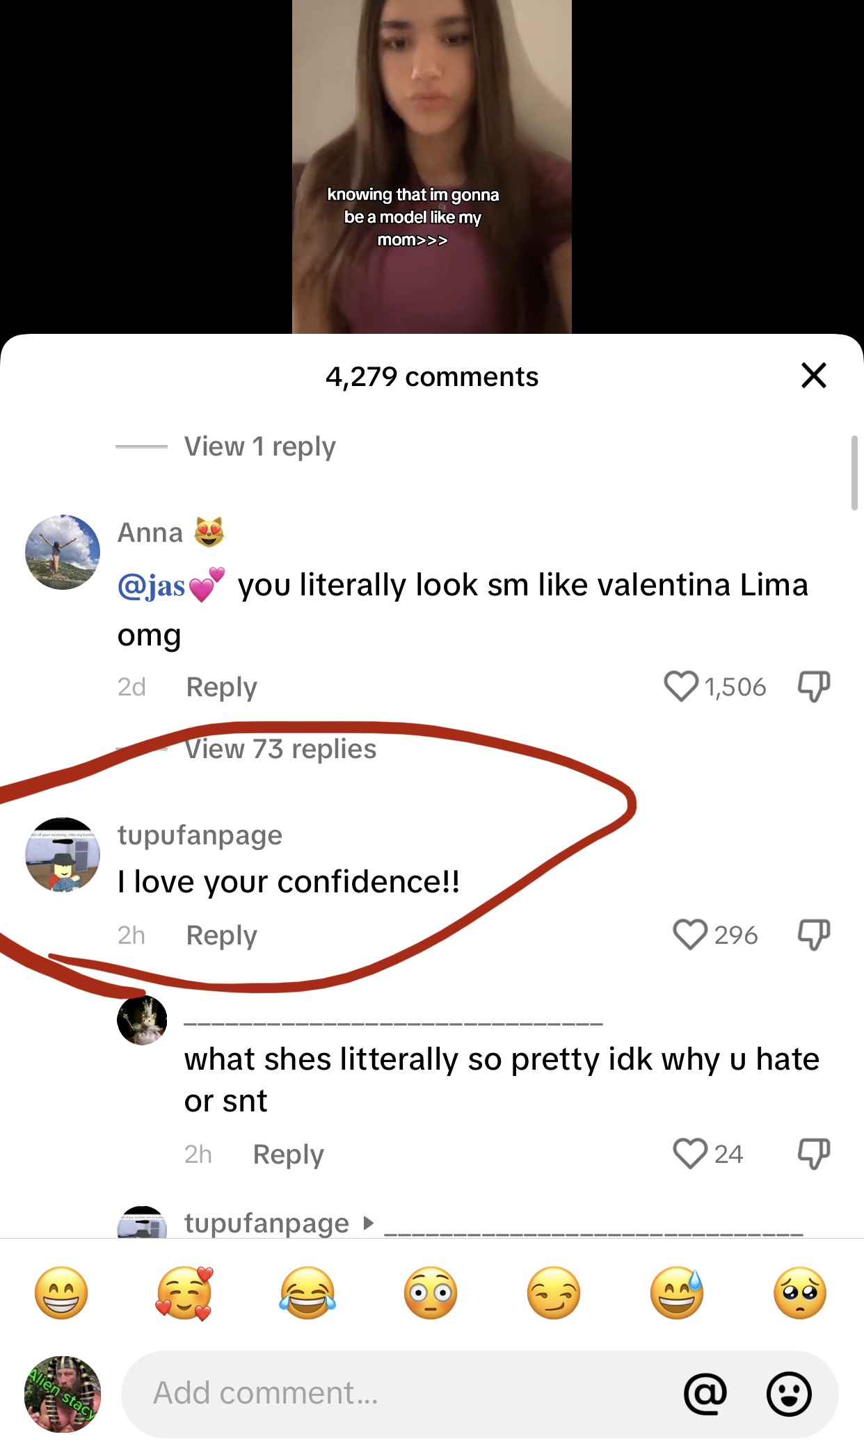Expand View 1 reply
The height and width of the screenshot is (1455, 864).
pos(260,447)
